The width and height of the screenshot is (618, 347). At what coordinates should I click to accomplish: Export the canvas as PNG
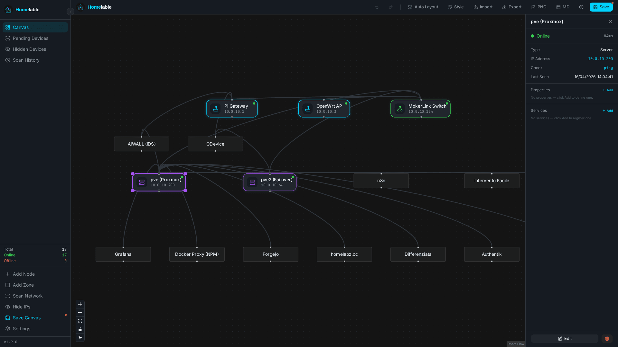tap(533, 7)
